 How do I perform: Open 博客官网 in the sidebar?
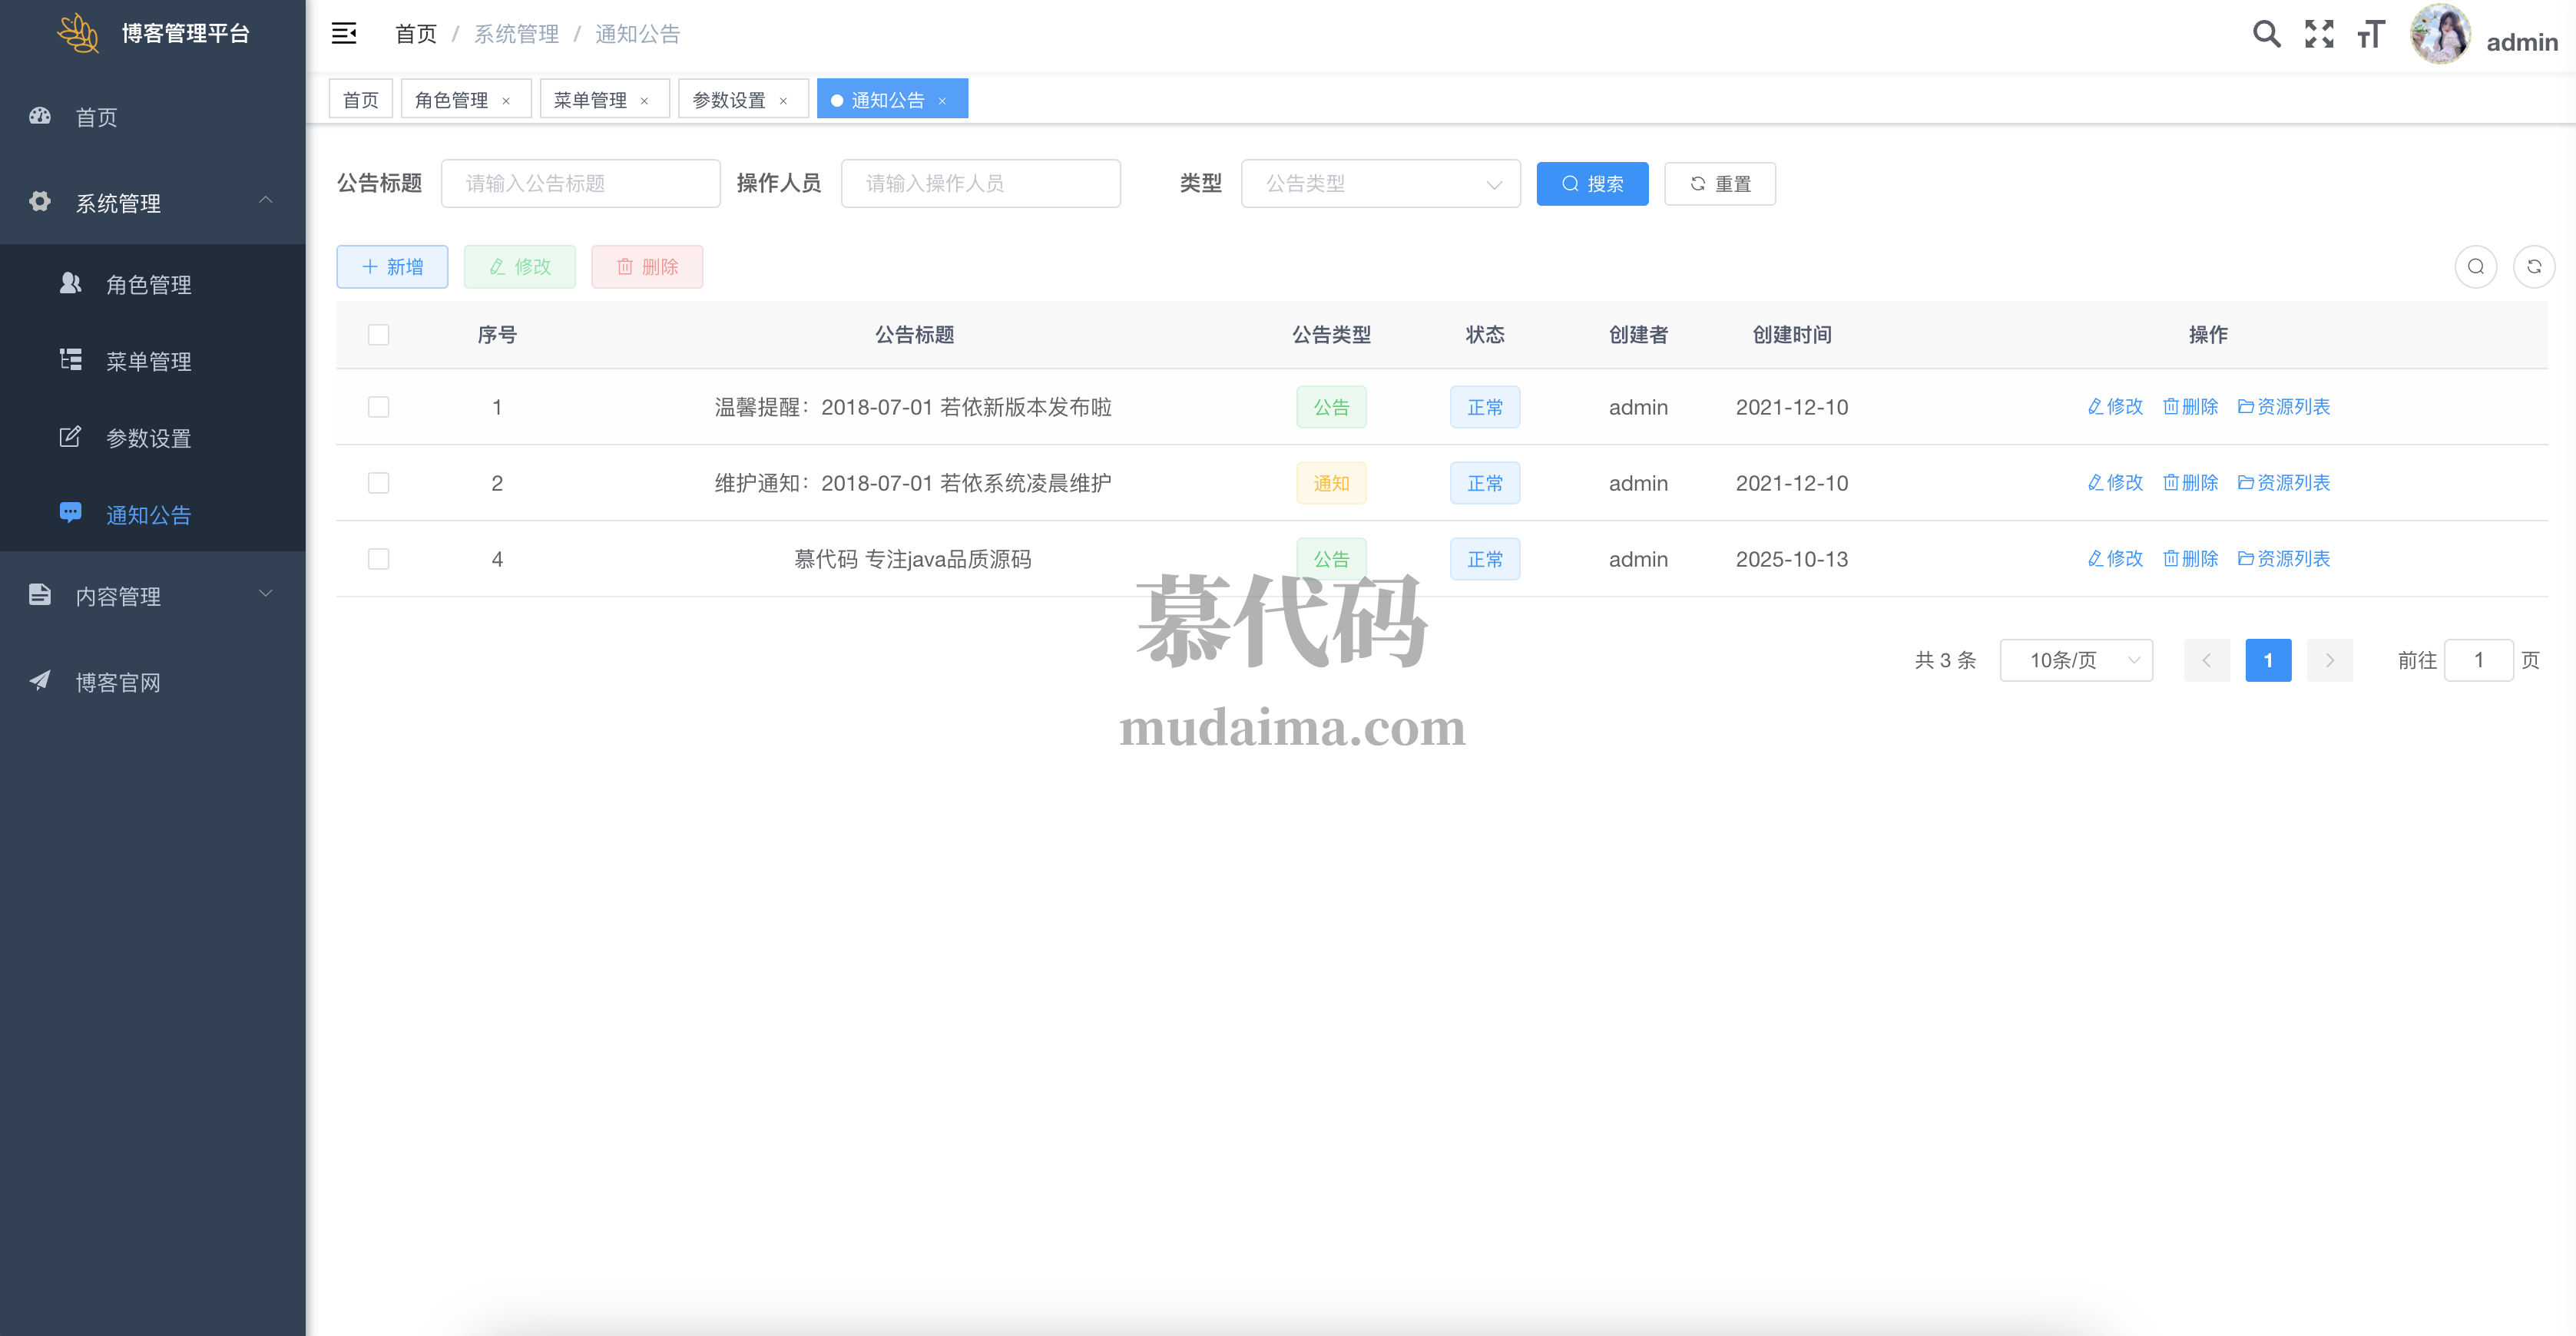click(x=118, y=682)
